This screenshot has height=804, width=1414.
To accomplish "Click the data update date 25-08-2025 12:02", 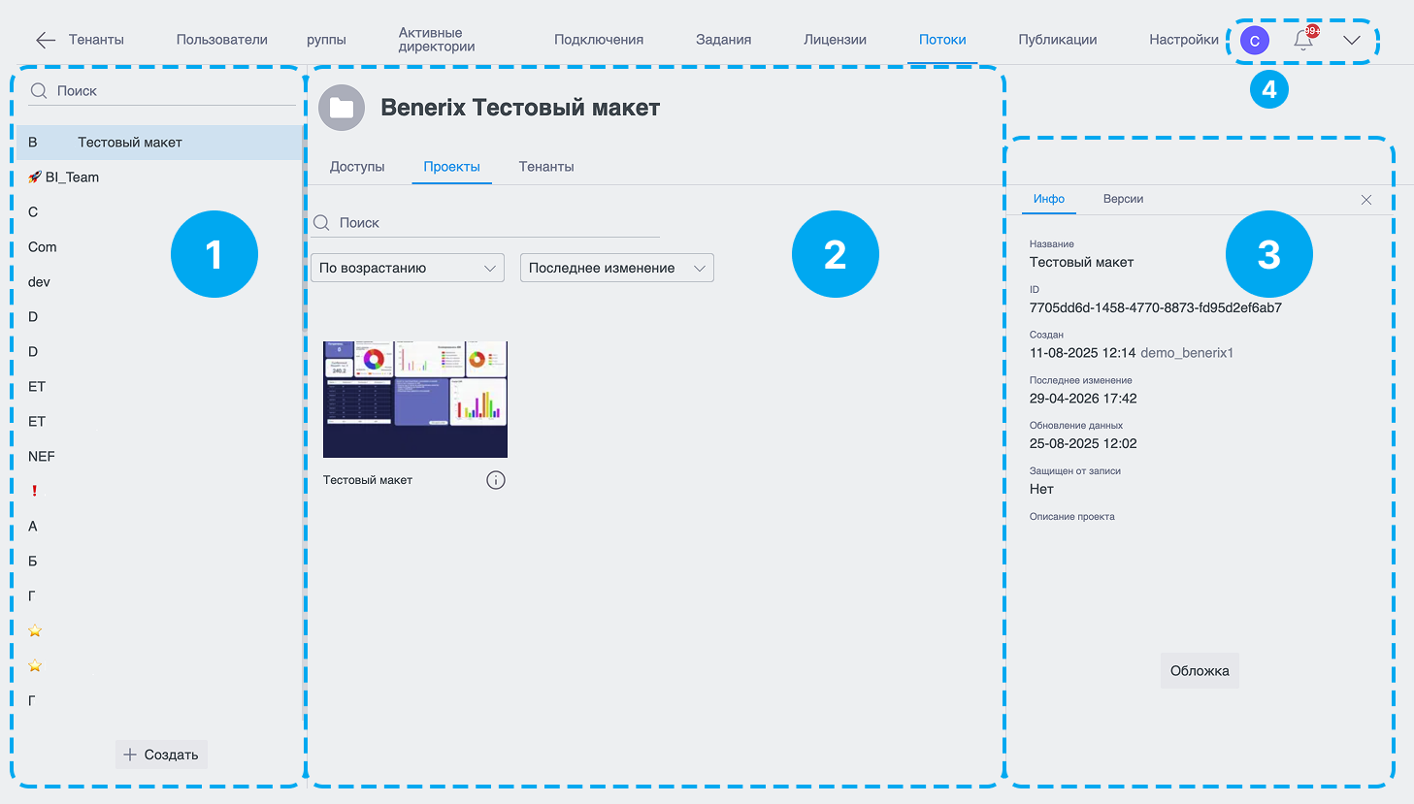I will click(1083, 443).
